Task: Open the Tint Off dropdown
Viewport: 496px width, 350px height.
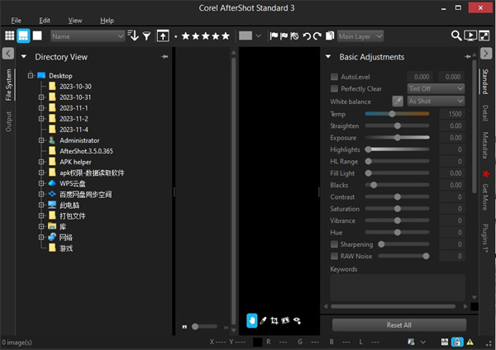Action: click(x=436, y=89)
